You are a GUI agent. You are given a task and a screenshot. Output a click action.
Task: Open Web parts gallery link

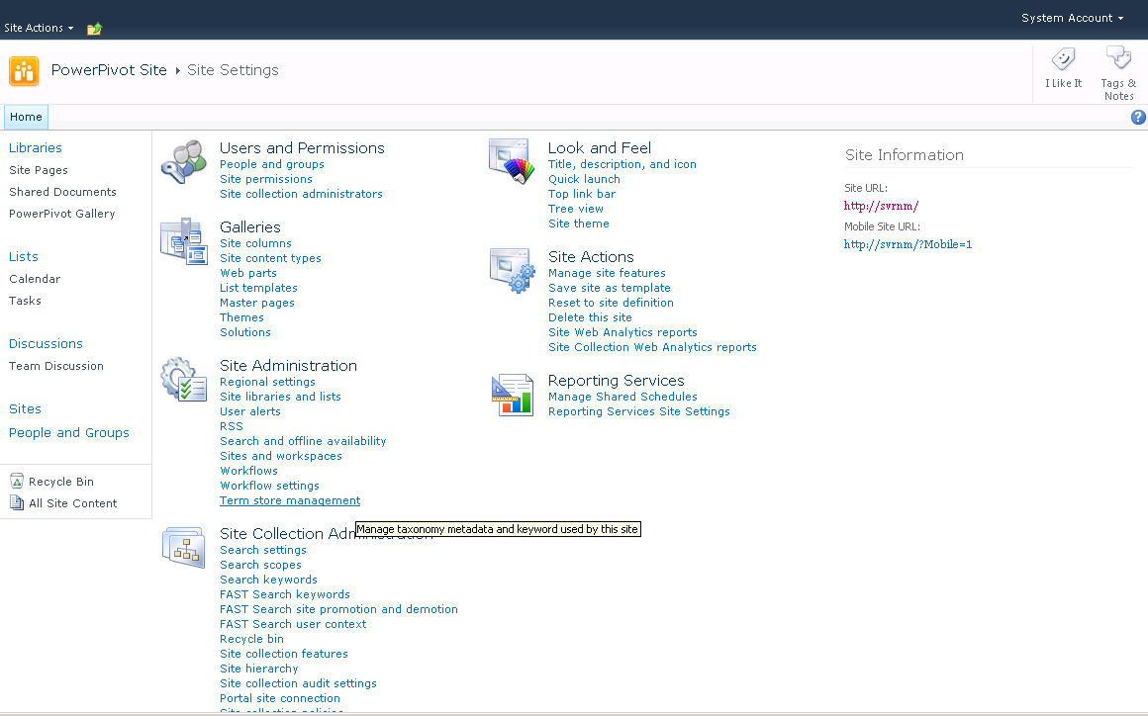(x=248, y=273)
